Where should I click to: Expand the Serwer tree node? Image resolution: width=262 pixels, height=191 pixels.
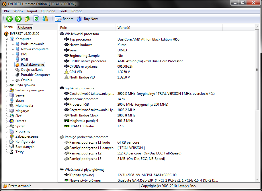click(7, 96)
